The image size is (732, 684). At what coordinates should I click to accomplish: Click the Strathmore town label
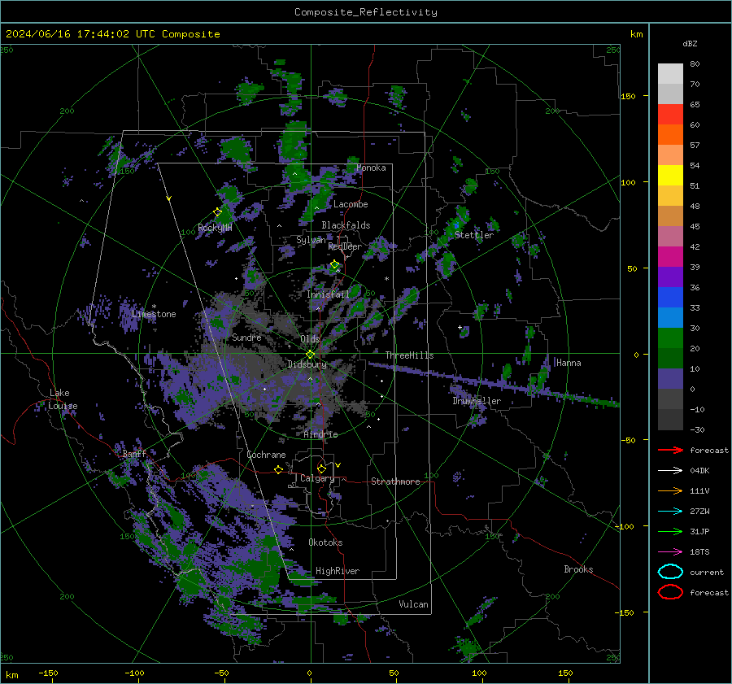(395, 481)
